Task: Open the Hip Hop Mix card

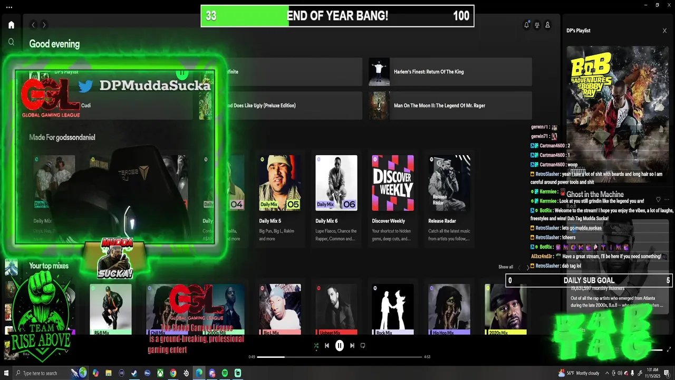Action: click(449, 310)
